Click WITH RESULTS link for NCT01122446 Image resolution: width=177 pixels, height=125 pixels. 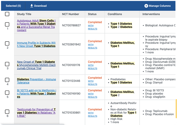pyautogui.click(x=93, y=82)
